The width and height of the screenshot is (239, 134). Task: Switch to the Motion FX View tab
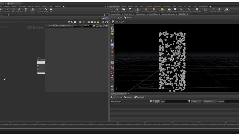(153, 14)
